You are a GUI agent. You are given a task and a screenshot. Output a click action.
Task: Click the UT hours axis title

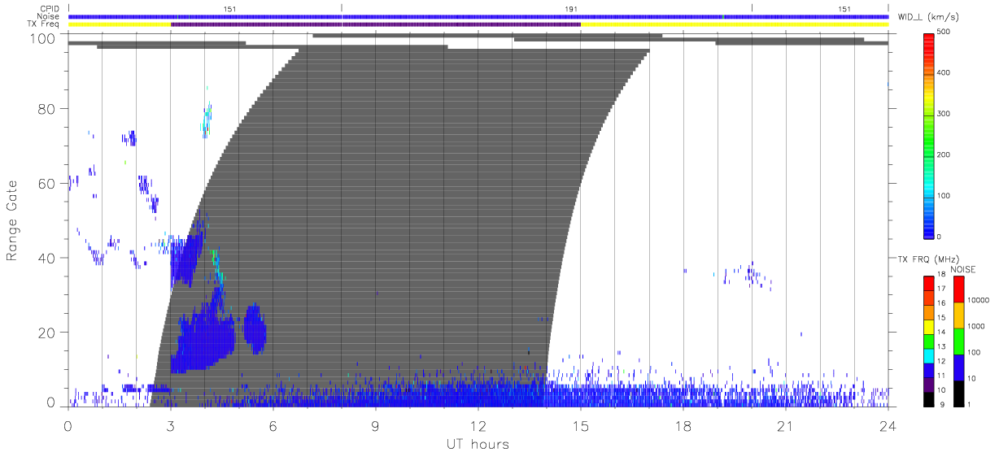coord(478,444)
